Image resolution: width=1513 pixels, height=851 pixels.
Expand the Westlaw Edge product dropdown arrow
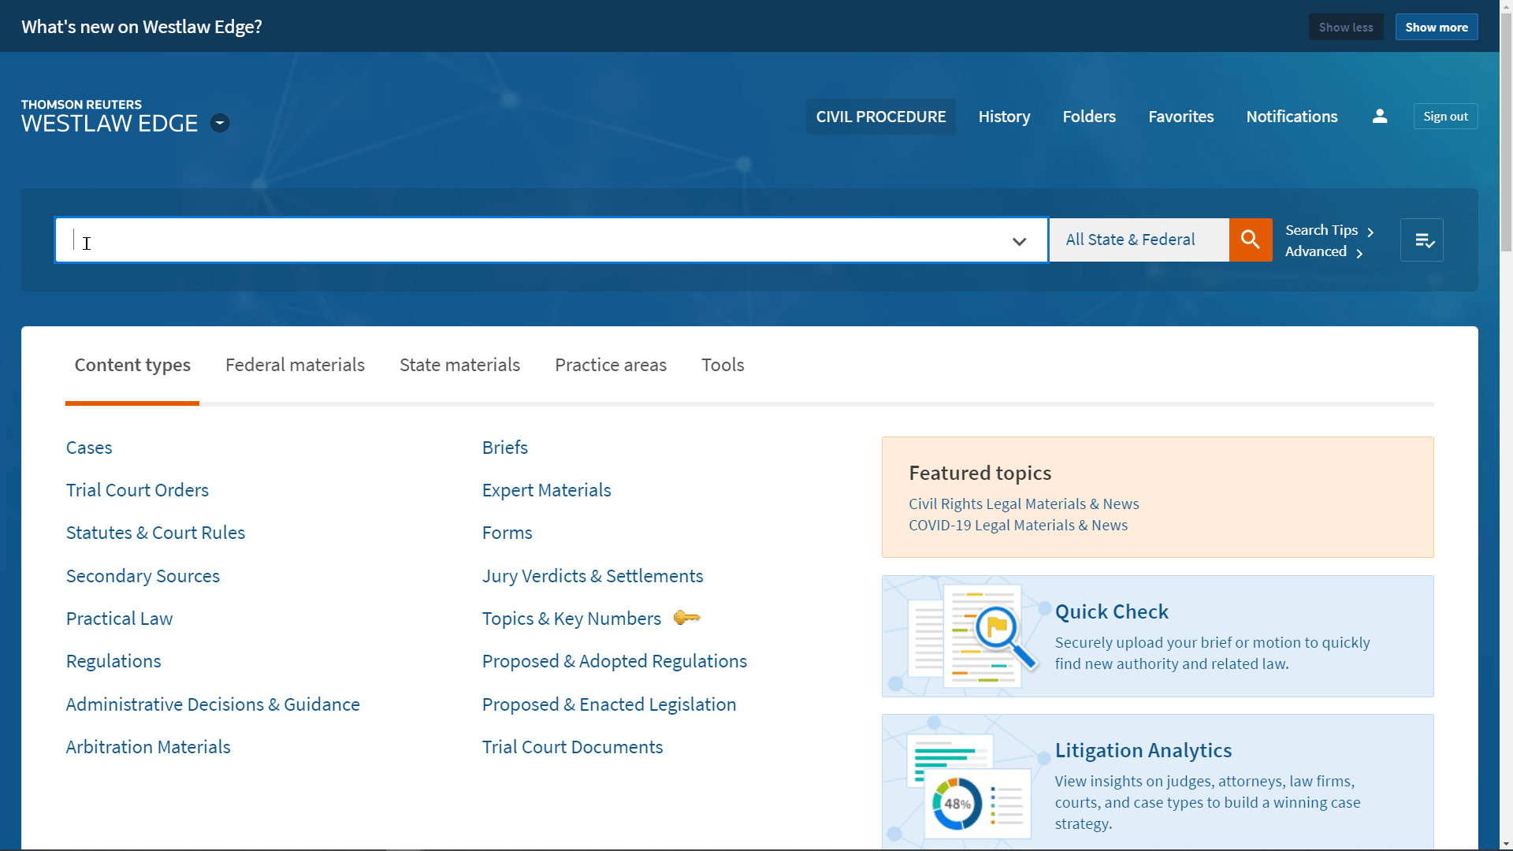pos(220,123)
